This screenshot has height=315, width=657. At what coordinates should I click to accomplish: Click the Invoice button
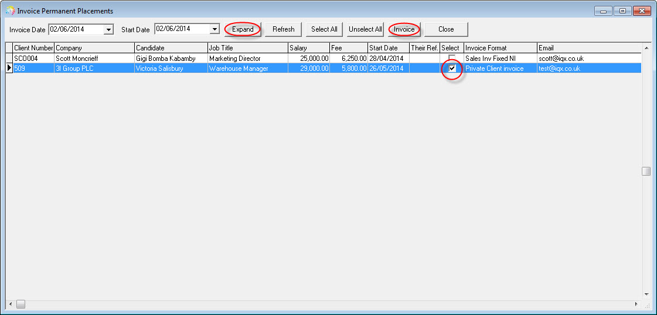(x=404, y=29)
